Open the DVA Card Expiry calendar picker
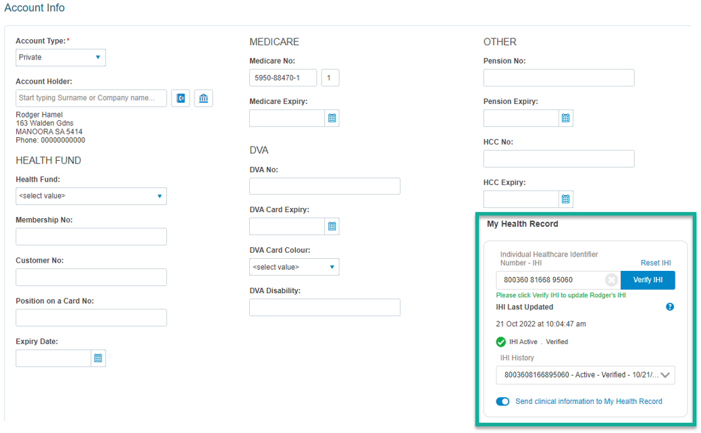This screenshot has height=433, width=701. click(x=332, y=226)
